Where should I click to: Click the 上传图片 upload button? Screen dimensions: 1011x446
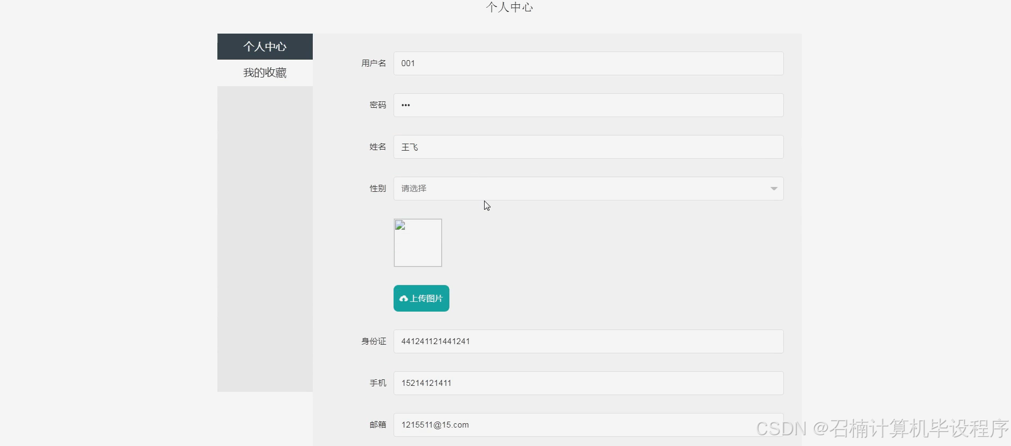click(x=421, y=299)
